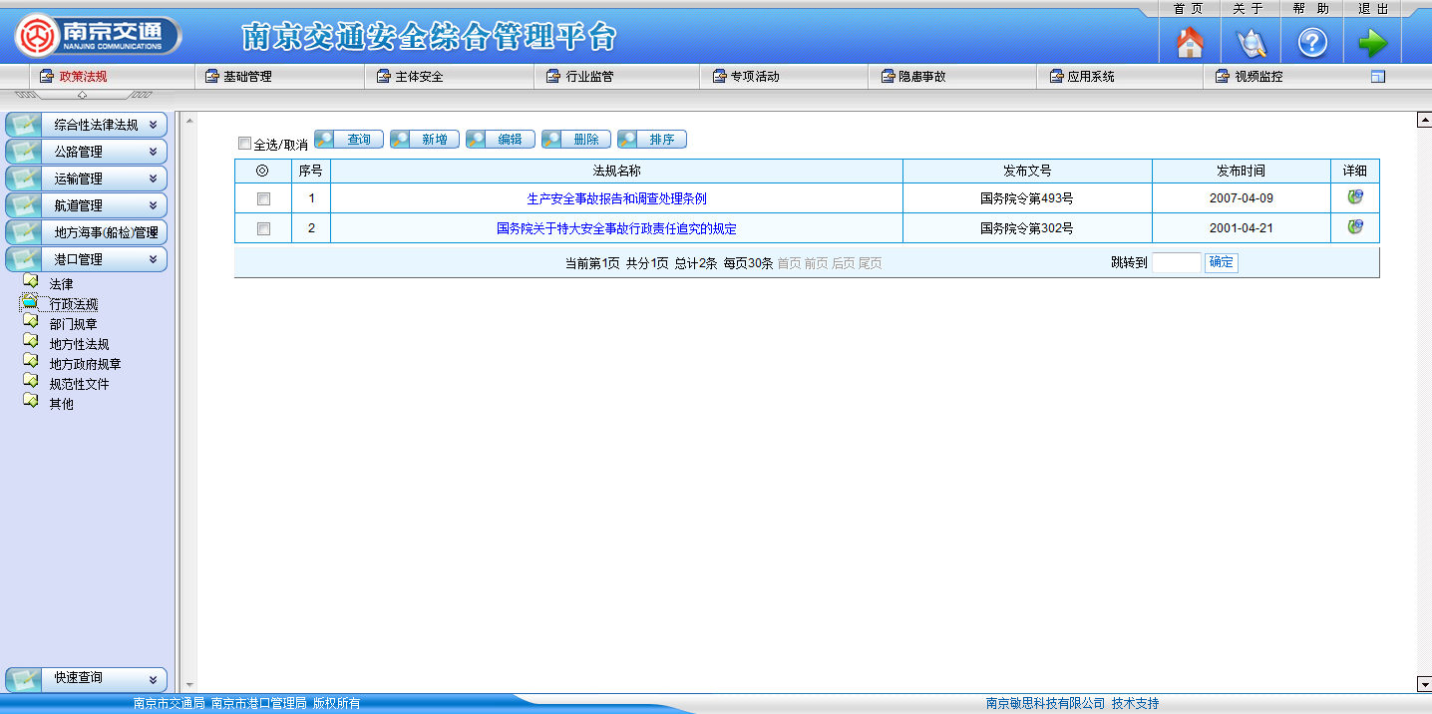This screenshot has width=1432, height=714.
Task: Expand the 快速查询 panel
Action: coord(87,678)
